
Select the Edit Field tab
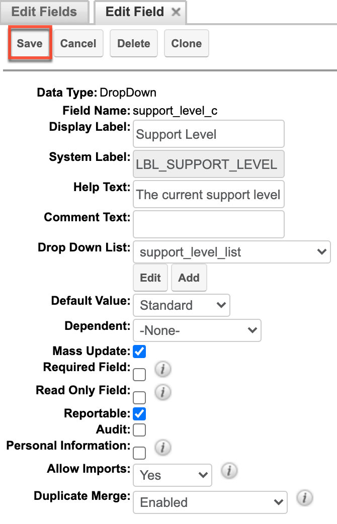(134, 12)
